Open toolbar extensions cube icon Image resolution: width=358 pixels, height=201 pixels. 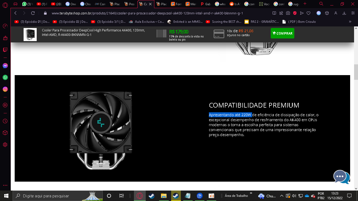[327, 13]
